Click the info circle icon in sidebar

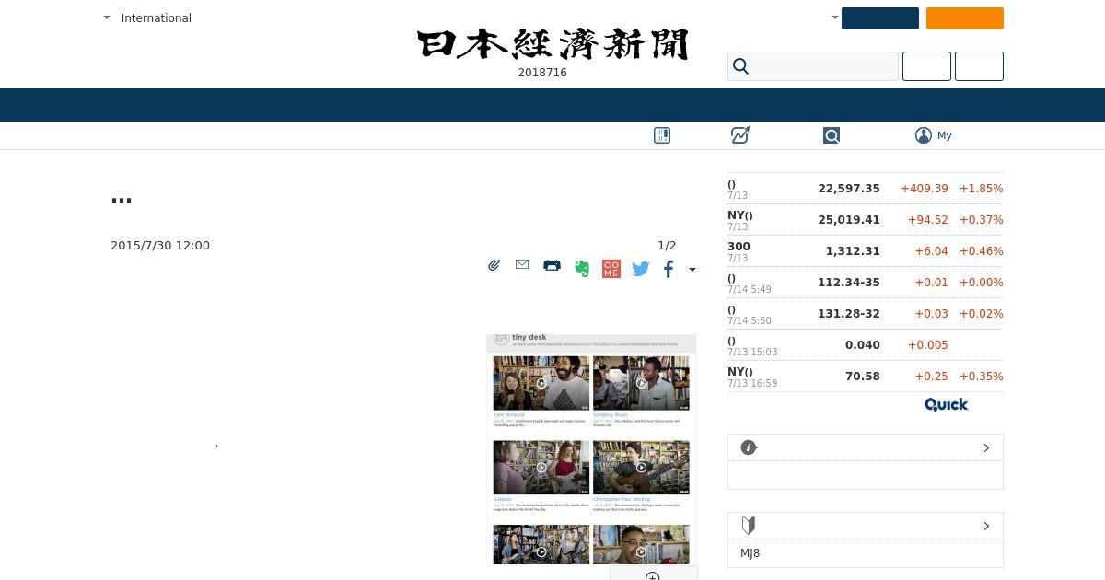(x=749, y=447)
